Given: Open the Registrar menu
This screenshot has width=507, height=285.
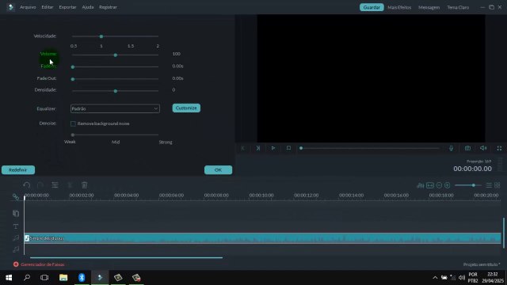Looking at the screenshot, I should click(108, 7).
